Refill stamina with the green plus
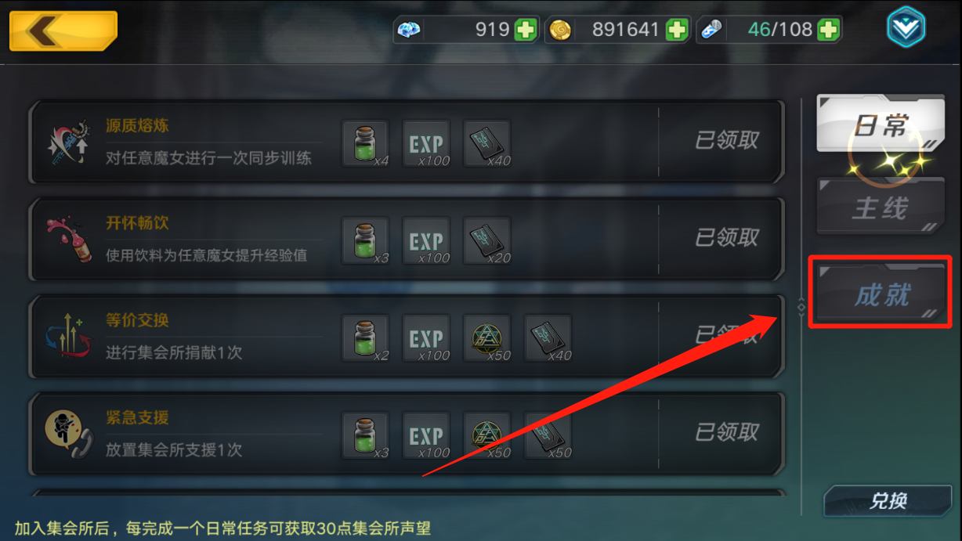This screenshot has height=541, width=962. coord(828,31)
